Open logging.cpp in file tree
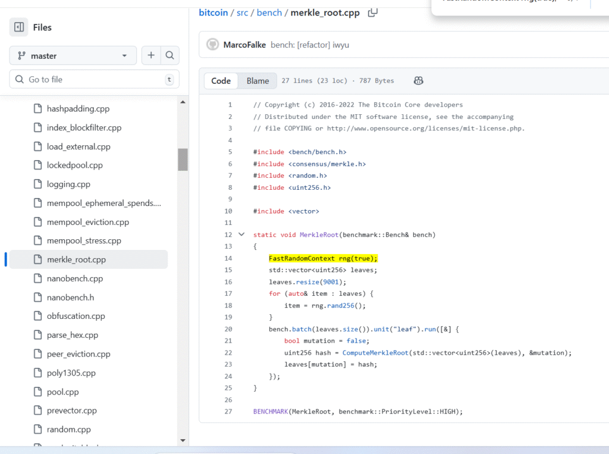Viewport: 609px width, 454px height. (68, 184)
